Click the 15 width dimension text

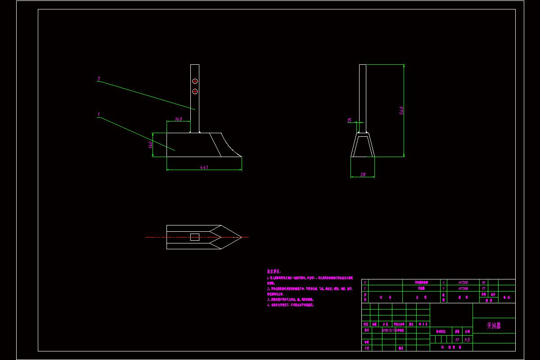[349, 120]
